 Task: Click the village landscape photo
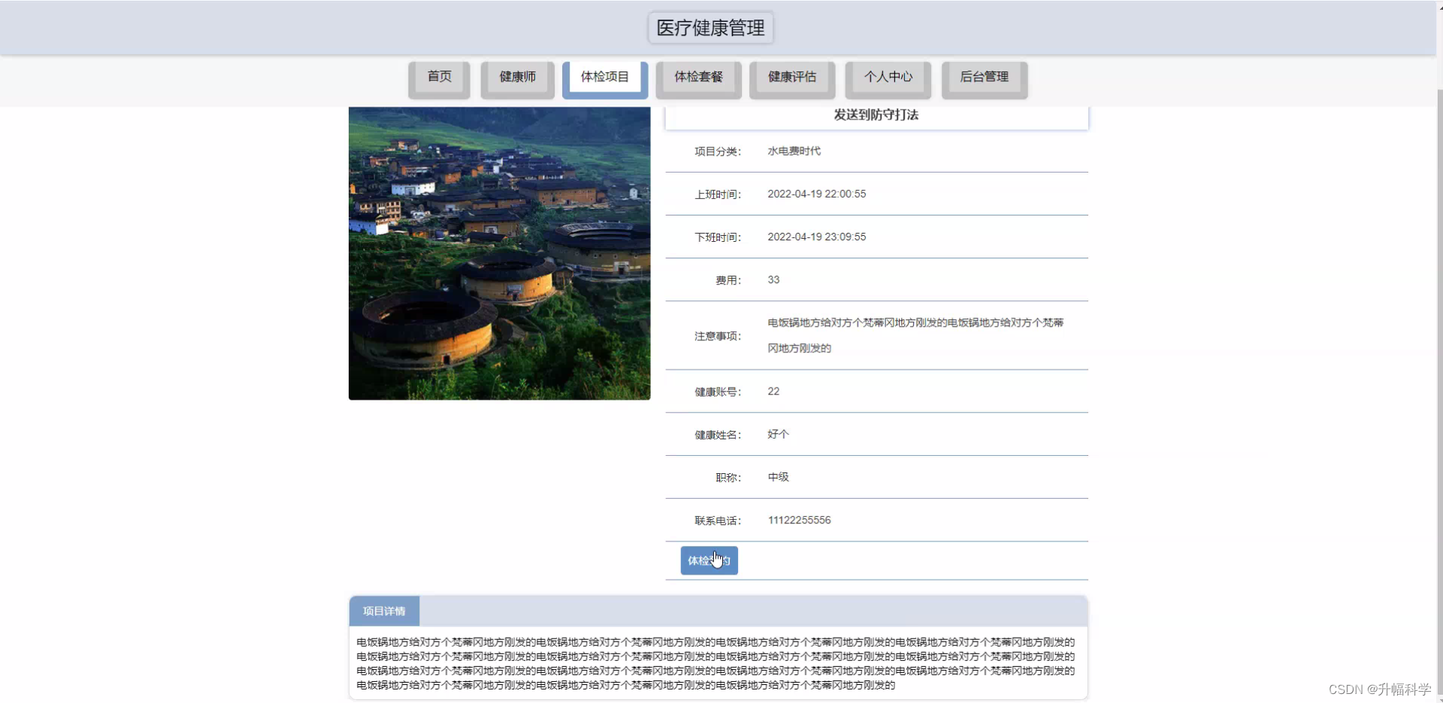(499, 253)
